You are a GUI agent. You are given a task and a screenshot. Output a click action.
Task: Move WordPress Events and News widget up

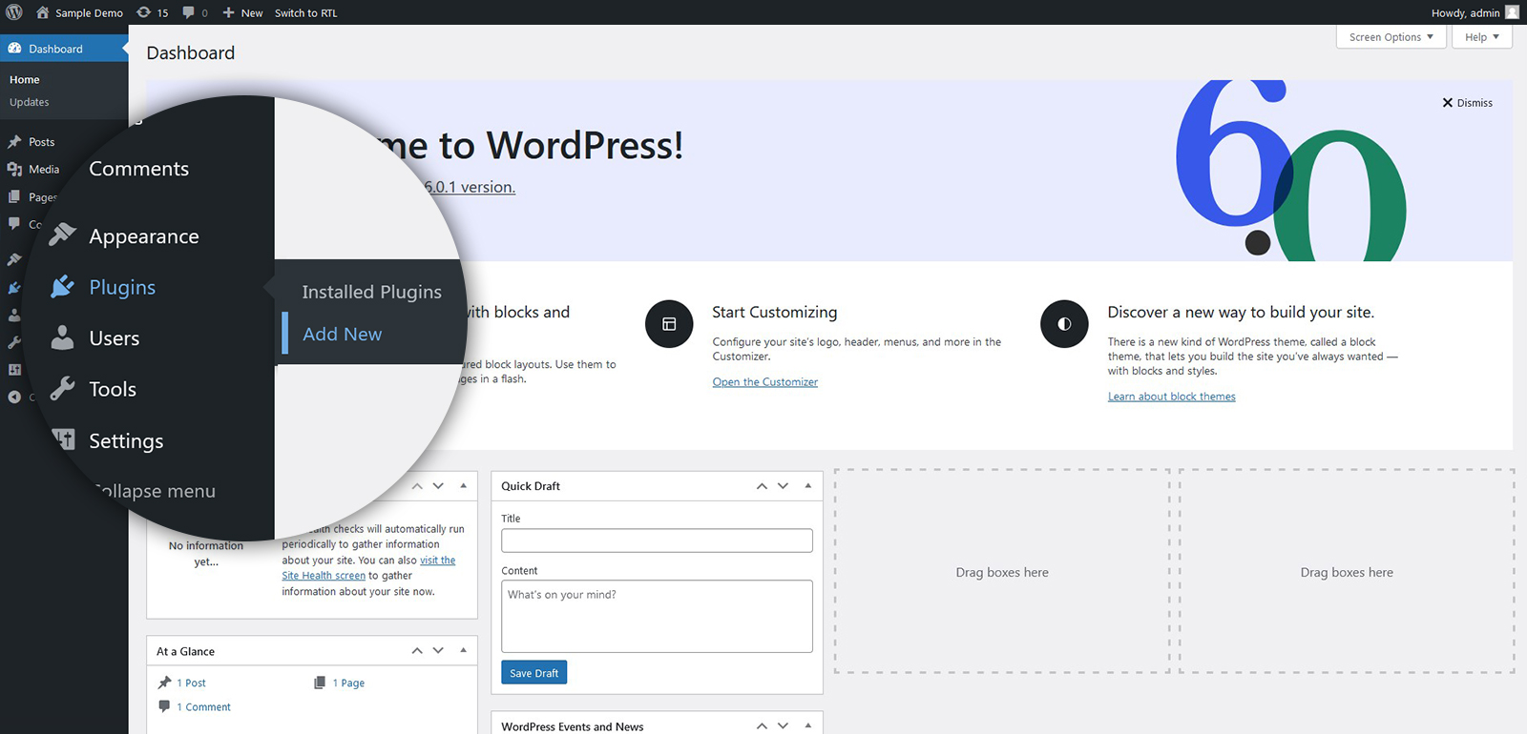(x=762, y=726)
